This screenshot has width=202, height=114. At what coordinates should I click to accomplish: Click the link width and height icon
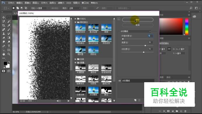point(169,49)
